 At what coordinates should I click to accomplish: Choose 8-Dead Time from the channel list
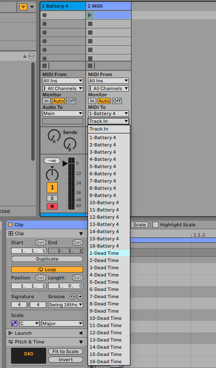tap(109, 303)
